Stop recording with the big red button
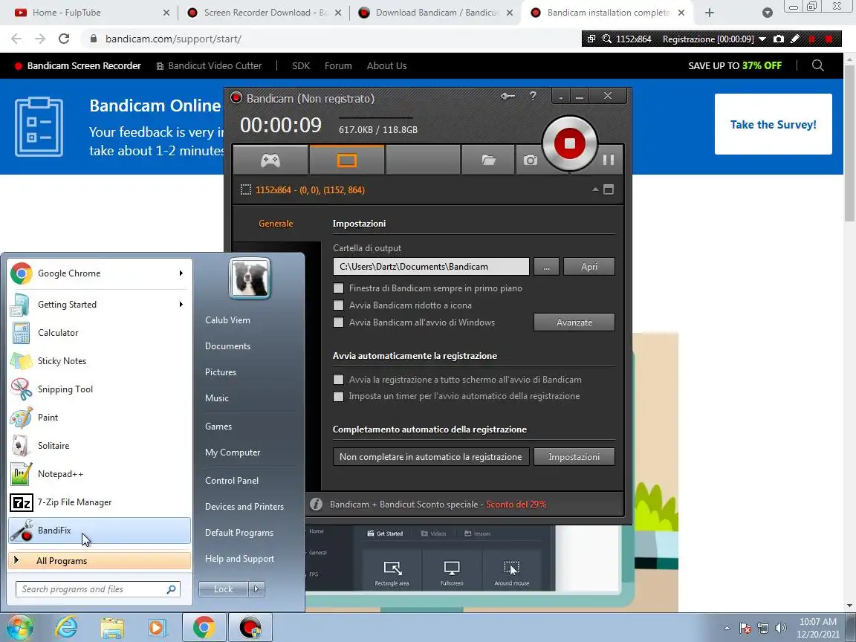This screenshot has width=856, height=642. [x=569, y=143]
